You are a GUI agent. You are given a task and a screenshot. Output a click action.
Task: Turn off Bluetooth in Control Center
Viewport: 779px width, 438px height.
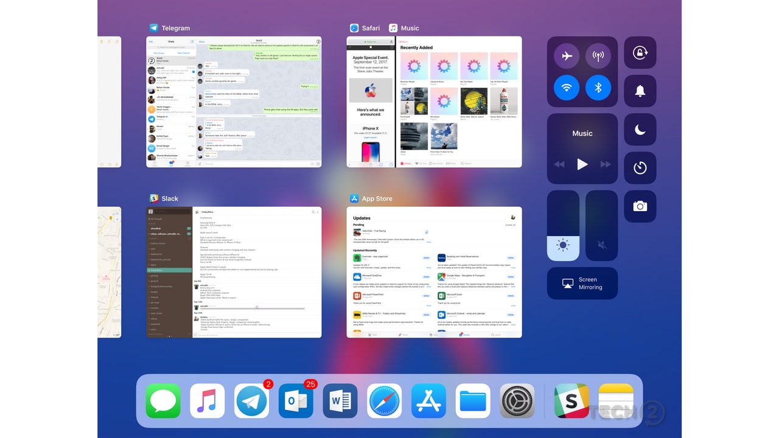pos(598,88)
